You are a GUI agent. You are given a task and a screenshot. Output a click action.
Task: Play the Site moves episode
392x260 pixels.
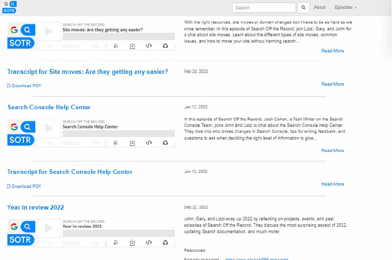(49, 31)
